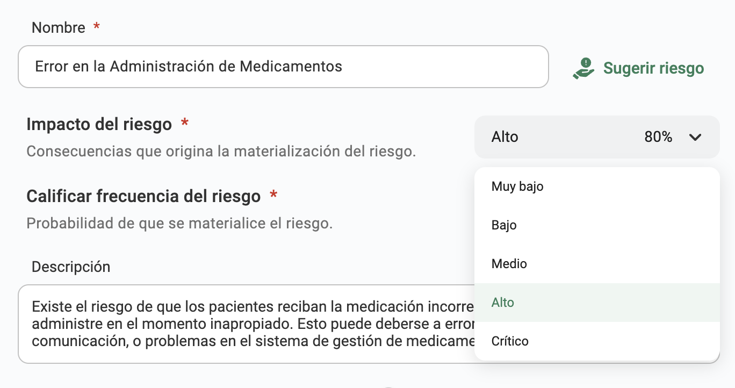Click the selected Alto value in the dropdown field
Image resolution: width=735 pixels, height=388 pixels.
[505, 137]
